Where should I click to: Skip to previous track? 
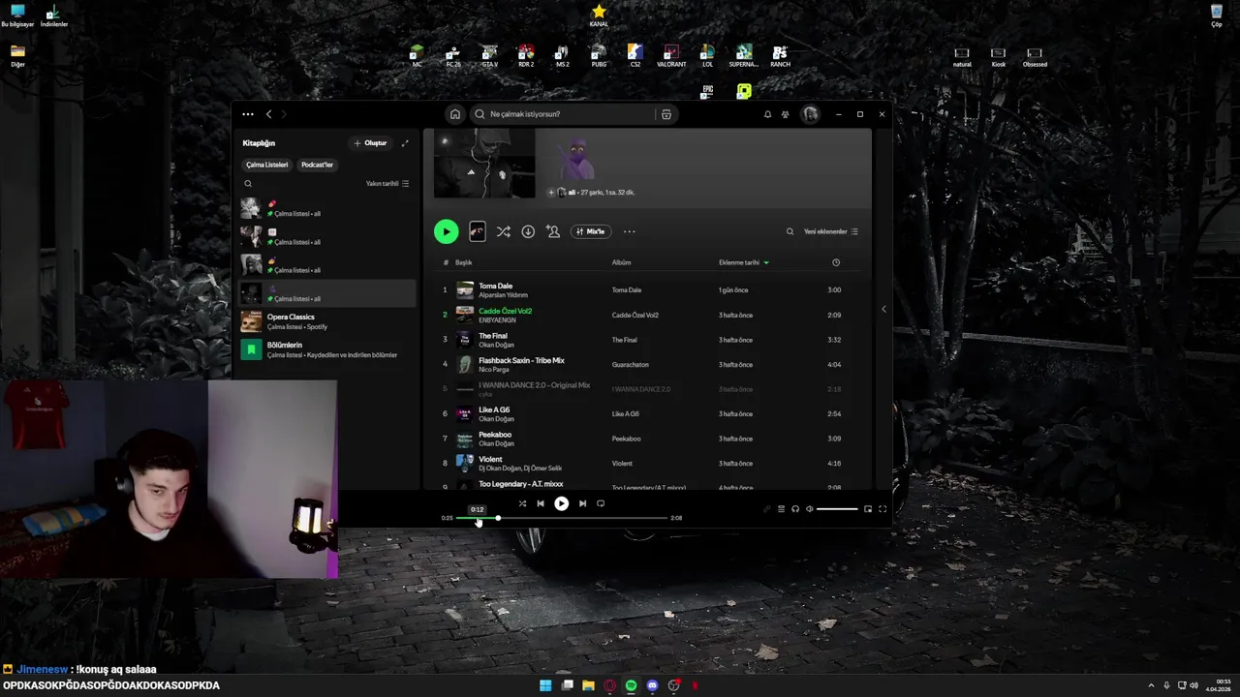(x=541, y=503)
